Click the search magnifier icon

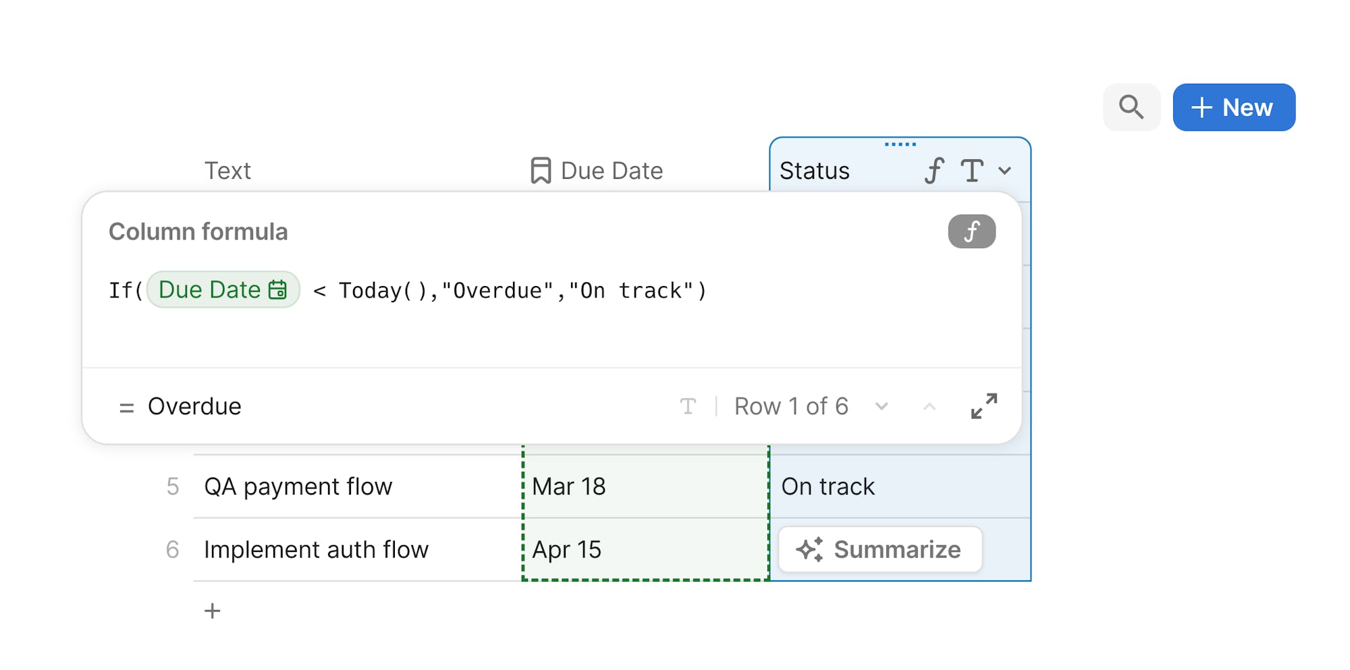[1131, 107]
